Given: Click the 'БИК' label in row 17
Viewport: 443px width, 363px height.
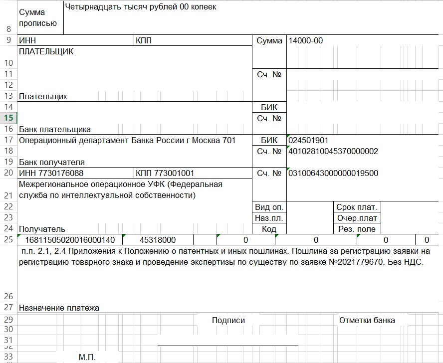Looking at the screenshot, I should click(x=269, y=140).
